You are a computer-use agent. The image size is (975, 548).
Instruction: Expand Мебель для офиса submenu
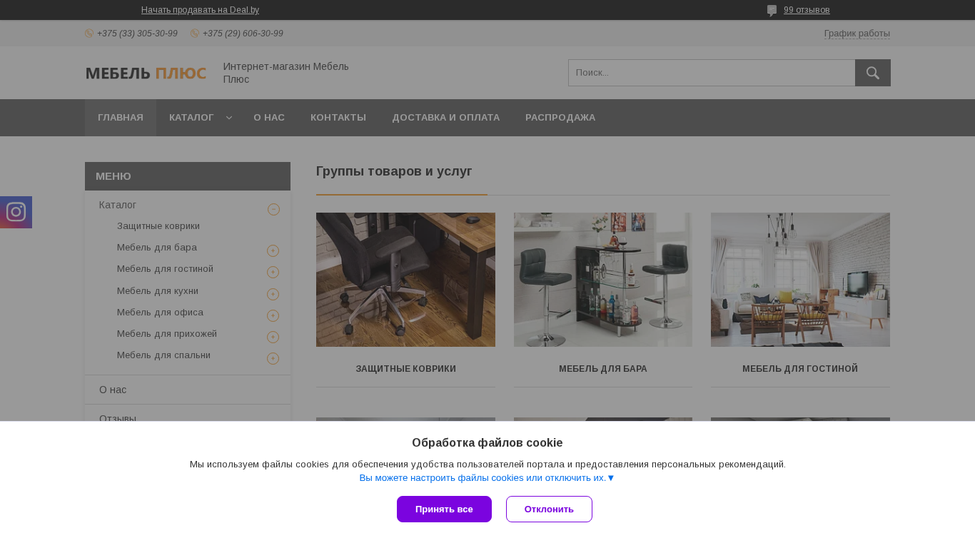point(273,315)
